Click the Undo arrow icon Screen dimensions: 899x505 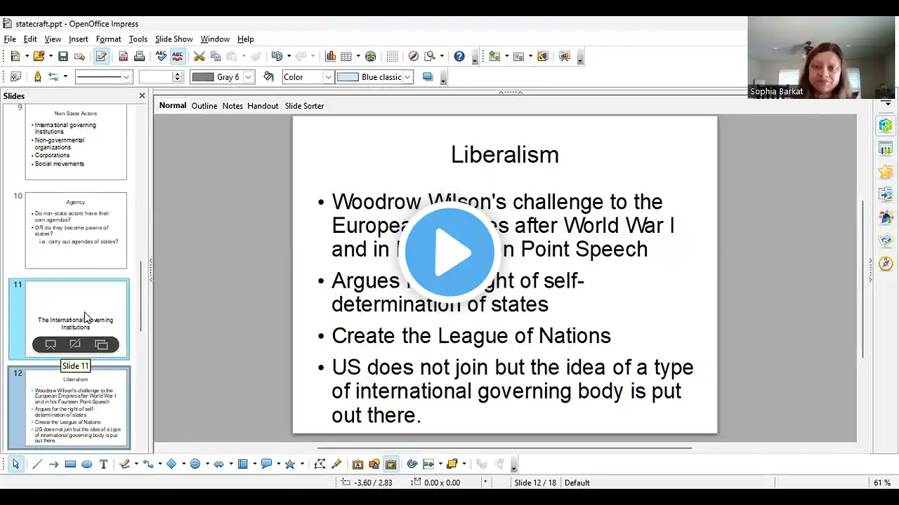276,57
